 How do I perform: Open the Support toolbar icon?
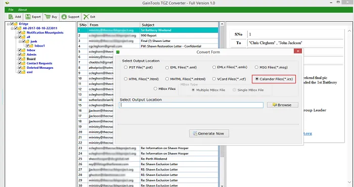[x=64, y=17]
